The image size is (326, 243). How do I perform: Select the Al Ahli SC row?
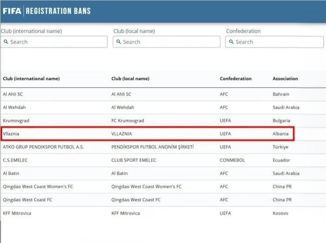tap(12, 94)
